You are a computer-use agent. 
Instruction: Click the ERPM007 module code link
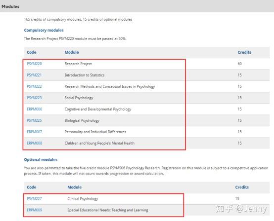click(x=35, y=132)
